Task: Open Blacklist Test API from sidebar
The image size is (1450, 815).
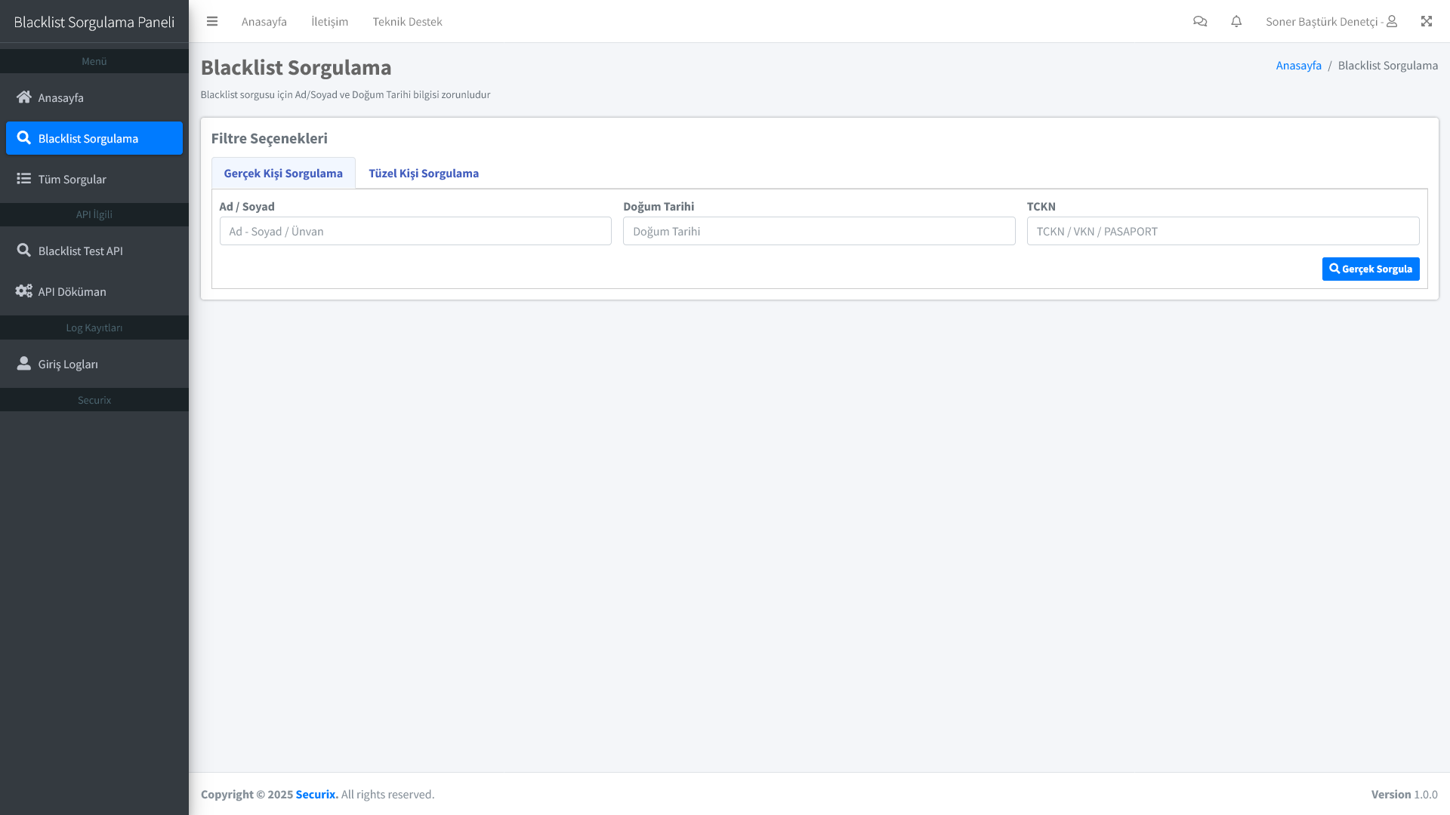Action: click(x=94, y=251)
